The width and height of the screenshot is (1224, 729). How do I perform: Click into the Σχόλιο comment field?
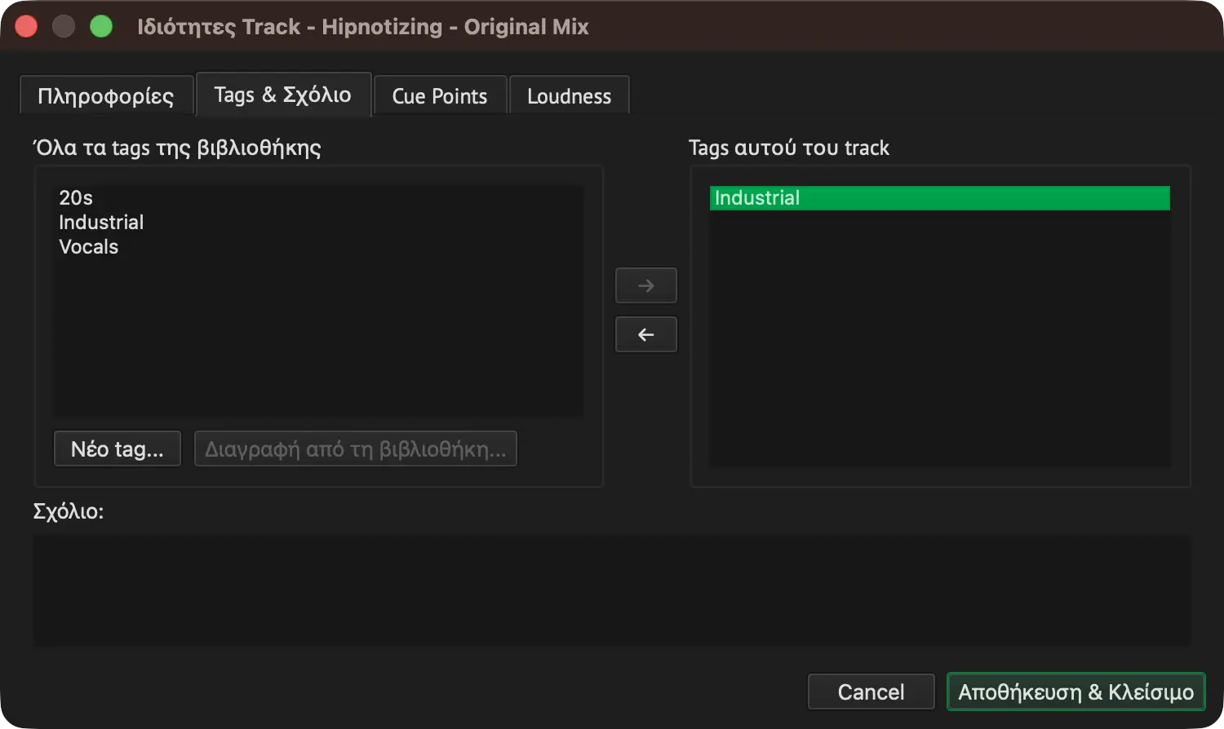[612, 590]
